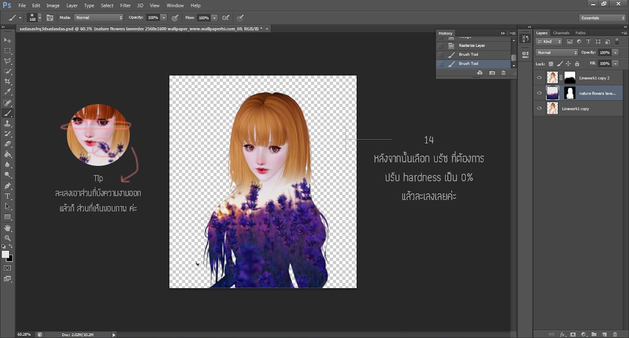Image resolution: width=629 pixels, height=338 pixels.
Task: Click the foreground color swatch
Action: pyautogui.click(x=5, y=254)
